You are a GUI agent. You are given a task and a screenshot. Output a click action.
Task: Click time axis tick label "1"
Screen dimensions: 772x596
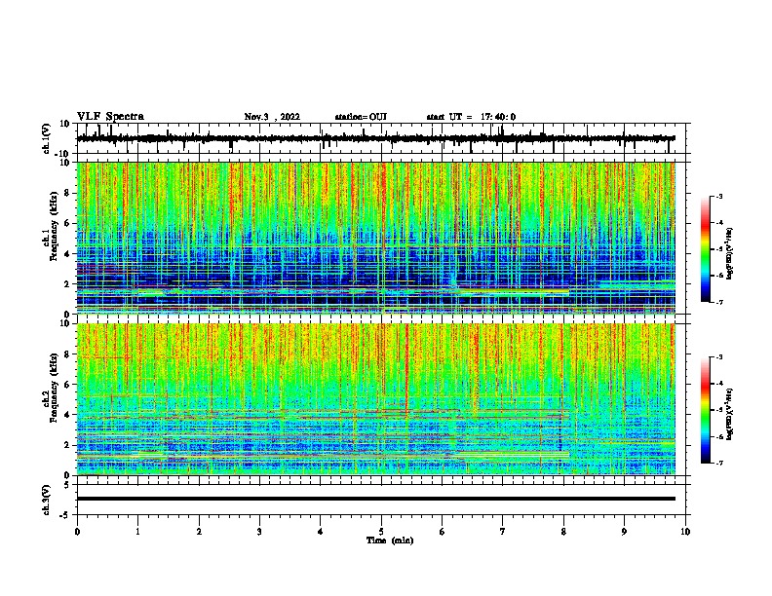click(137, 532)
